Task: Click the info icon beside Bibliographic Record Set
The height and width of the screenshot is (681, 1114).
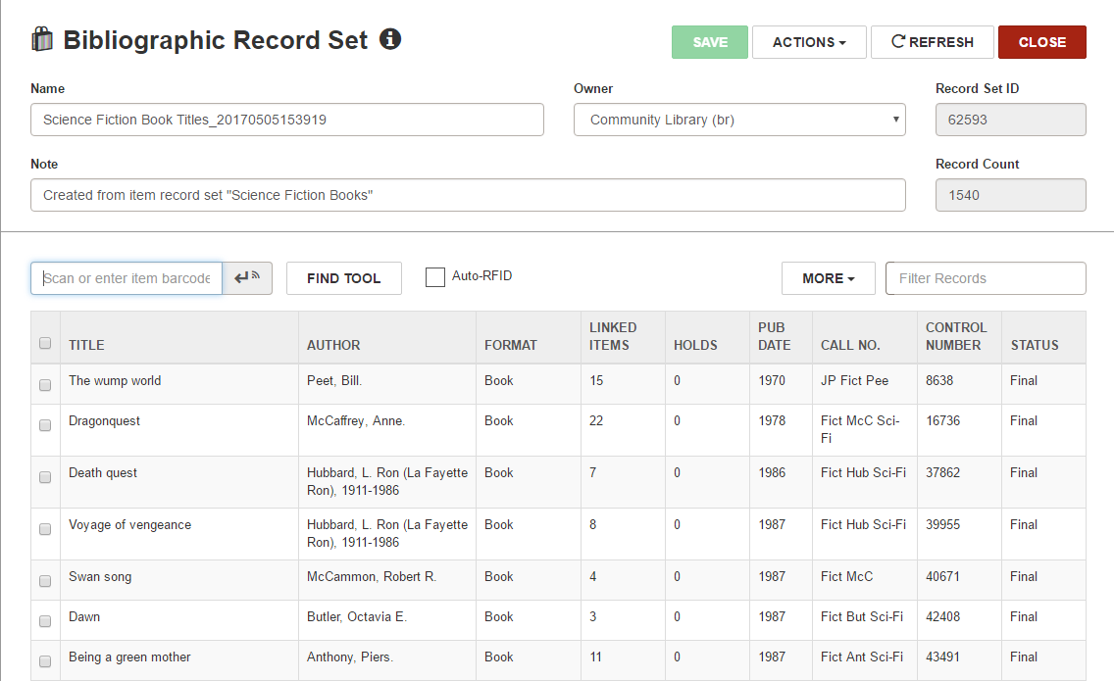Action: coord(390,38)
